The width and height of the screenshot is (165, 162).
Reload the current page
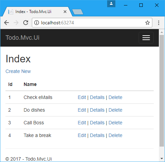pyautogui.click(x=26, y=23)
